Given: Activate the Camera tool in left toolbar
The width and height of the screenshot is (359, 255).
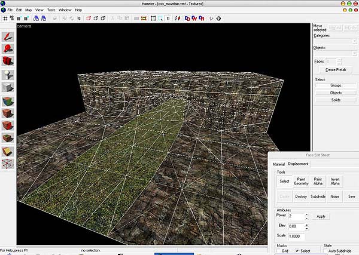Looking at the screenshot, I should point(8,62).
